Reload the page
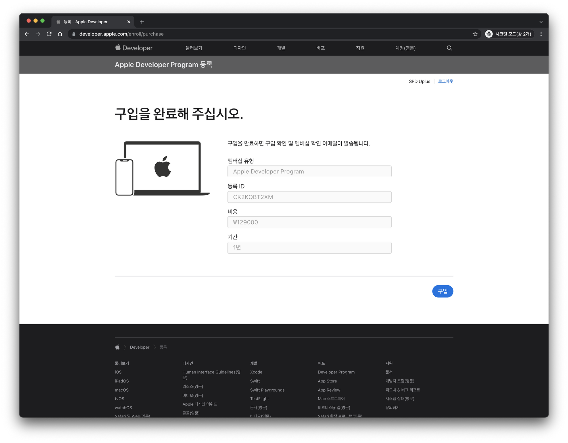The height and width of the screenshot is (443, 568). tap(49, 34)
